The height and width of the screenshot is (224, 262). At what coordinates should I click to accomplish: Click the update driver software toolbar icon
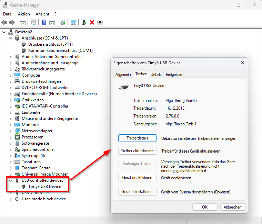63,22
